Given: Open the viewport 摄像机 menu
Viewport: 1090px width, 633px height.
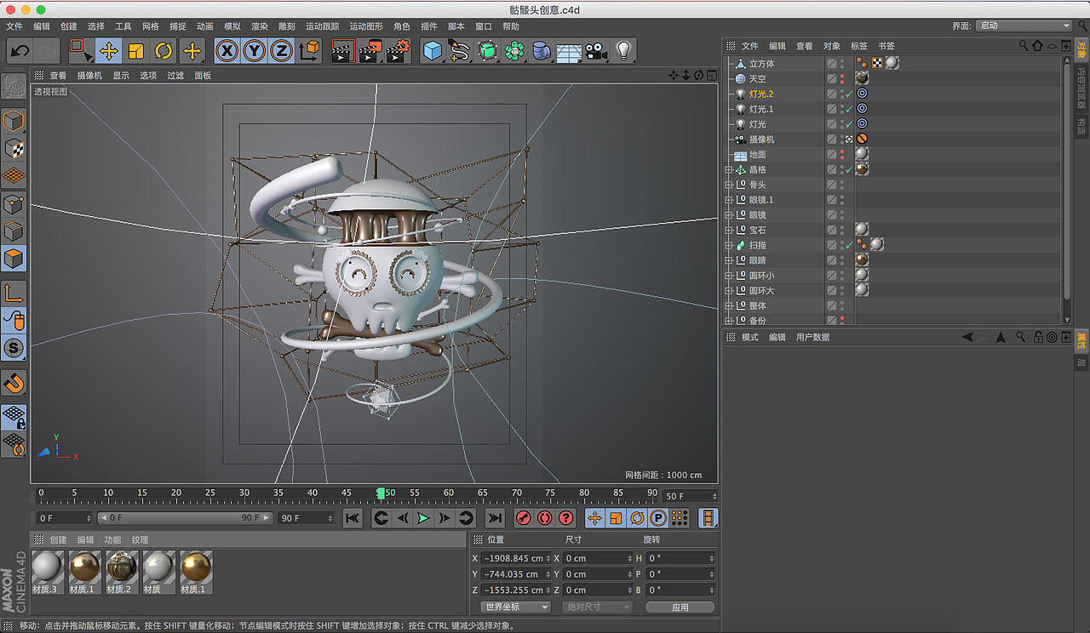Looking at the screenshot, I should pos(89,76).
